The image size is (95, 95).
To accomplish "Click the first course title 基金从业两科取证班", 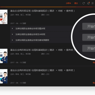I will [x=42, y=11].
